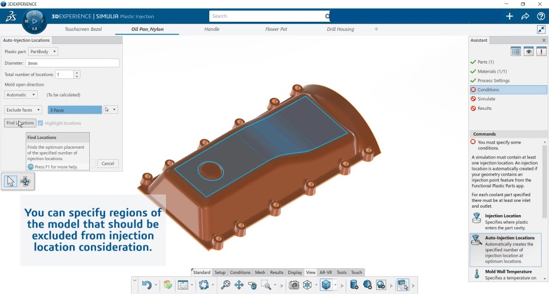Click the red exclamation warnings icon
The image size is (549, 294).
pyautogui.click(x=542, y=51)
